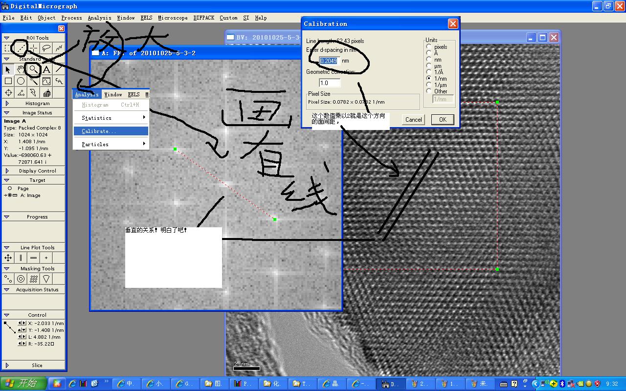Image resolution: width=626 pixels, height=391 pixels.
Task: Select the pixels unit radio button
Action: point(429,47)
